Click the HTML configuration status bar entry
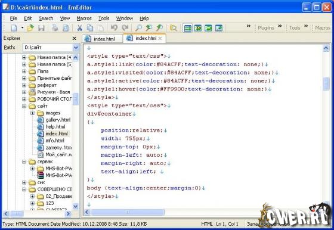The width and height of the screenshot is (334, 230). click(206, 224)
